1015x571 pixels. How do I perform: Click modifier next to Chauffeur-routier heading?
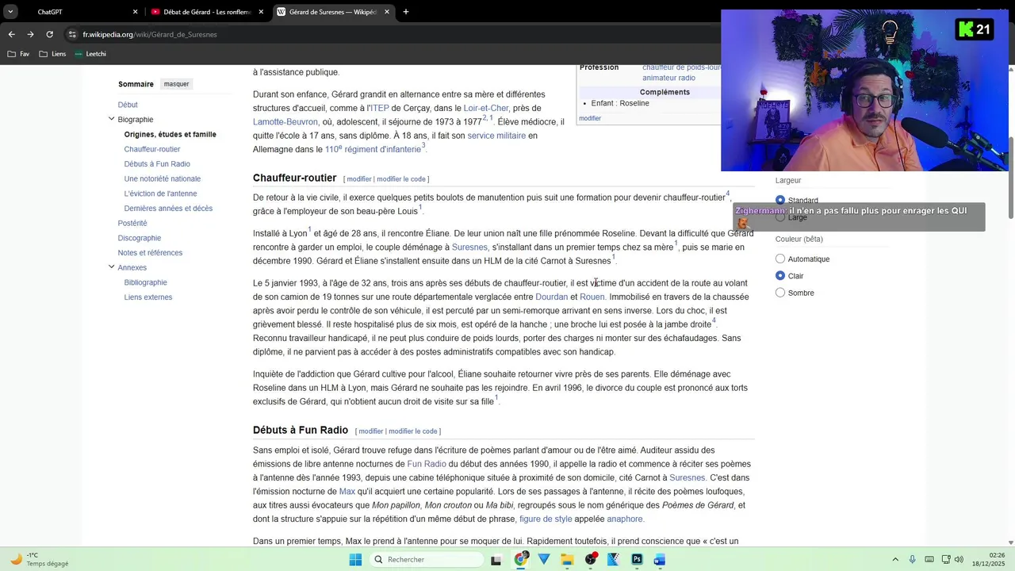[x=359, y=179]
